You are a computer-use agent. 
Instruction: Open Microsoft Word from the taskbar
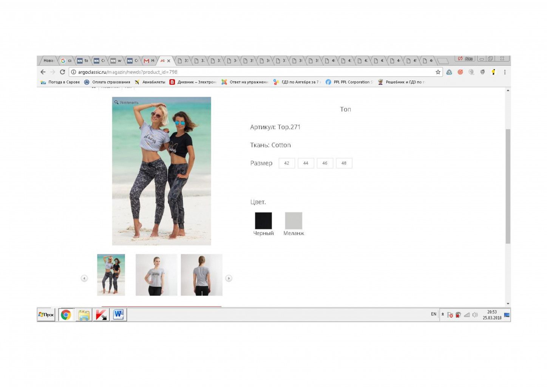point(118,314)
